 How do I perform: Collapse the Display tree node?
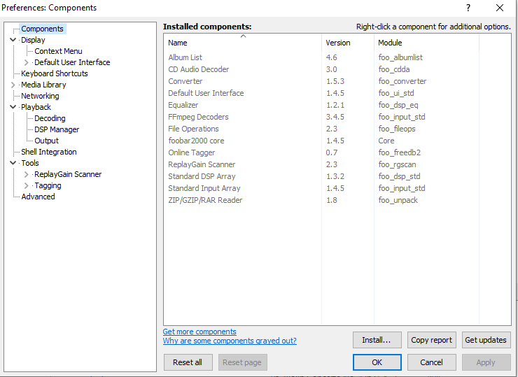click(13, 40)
